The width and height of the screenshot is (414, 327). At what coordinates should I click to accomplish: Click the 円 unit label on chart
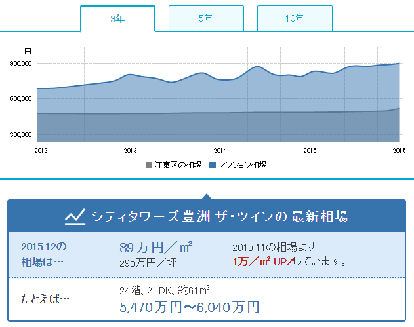pyautogui.click(x=28, y=51)
